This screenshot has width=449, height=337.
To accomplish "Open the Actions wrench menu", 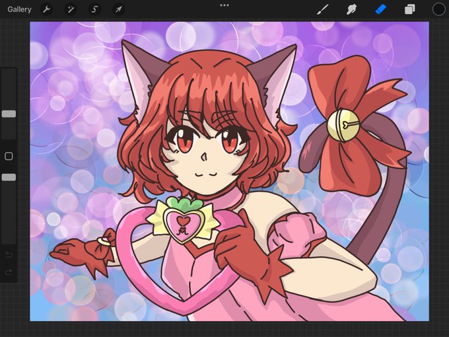I will coord(47,9).
